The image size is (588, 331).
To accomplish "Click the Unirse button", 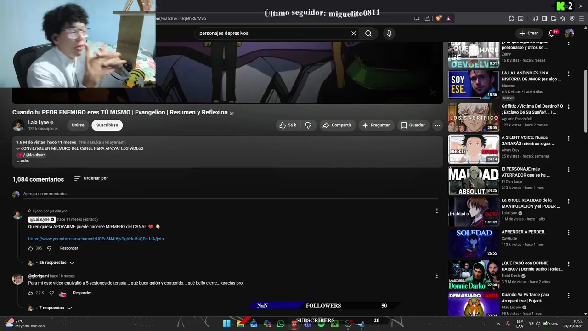I will (78, 125).
